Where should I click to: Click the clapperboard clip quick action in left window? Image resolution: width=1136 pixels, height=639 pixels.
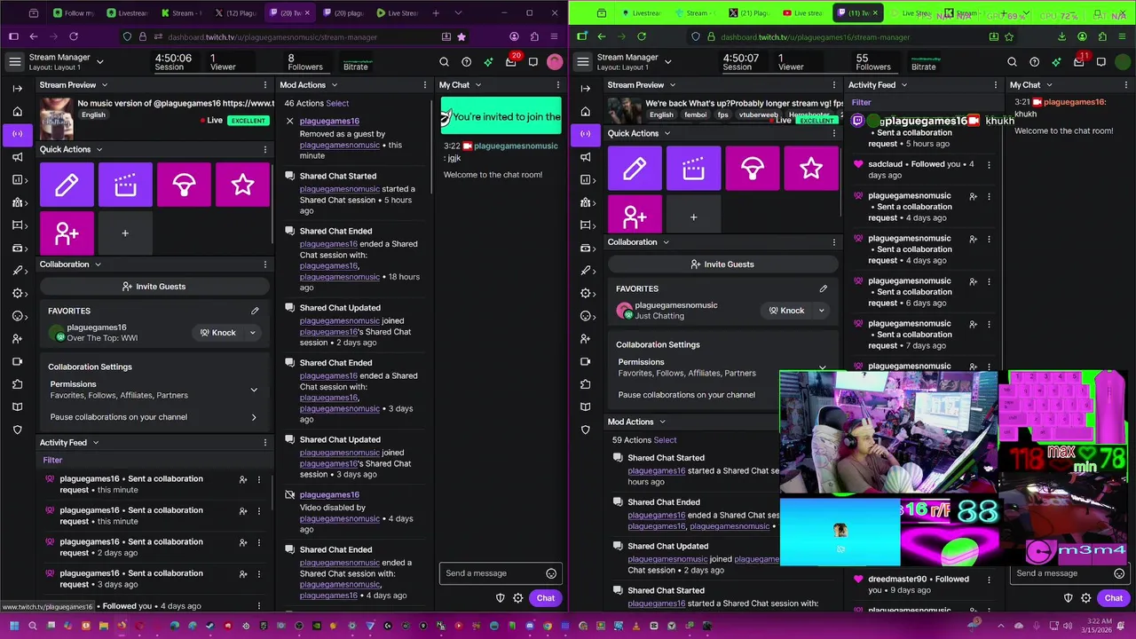pyautogui.click(x=125, y=185)
